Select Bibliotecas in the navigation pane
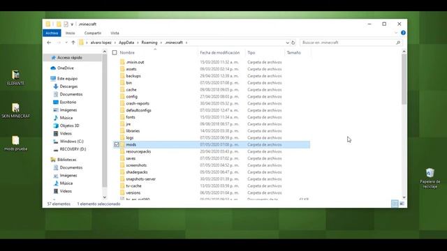Viewport: 447px width, 251px height. click(67, 160)
